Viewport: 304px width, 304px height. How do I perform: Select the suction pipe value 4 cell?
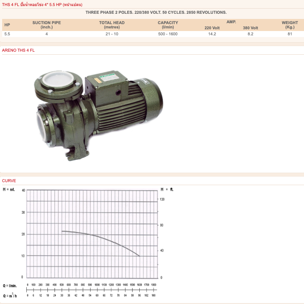(x=47, y=34)
